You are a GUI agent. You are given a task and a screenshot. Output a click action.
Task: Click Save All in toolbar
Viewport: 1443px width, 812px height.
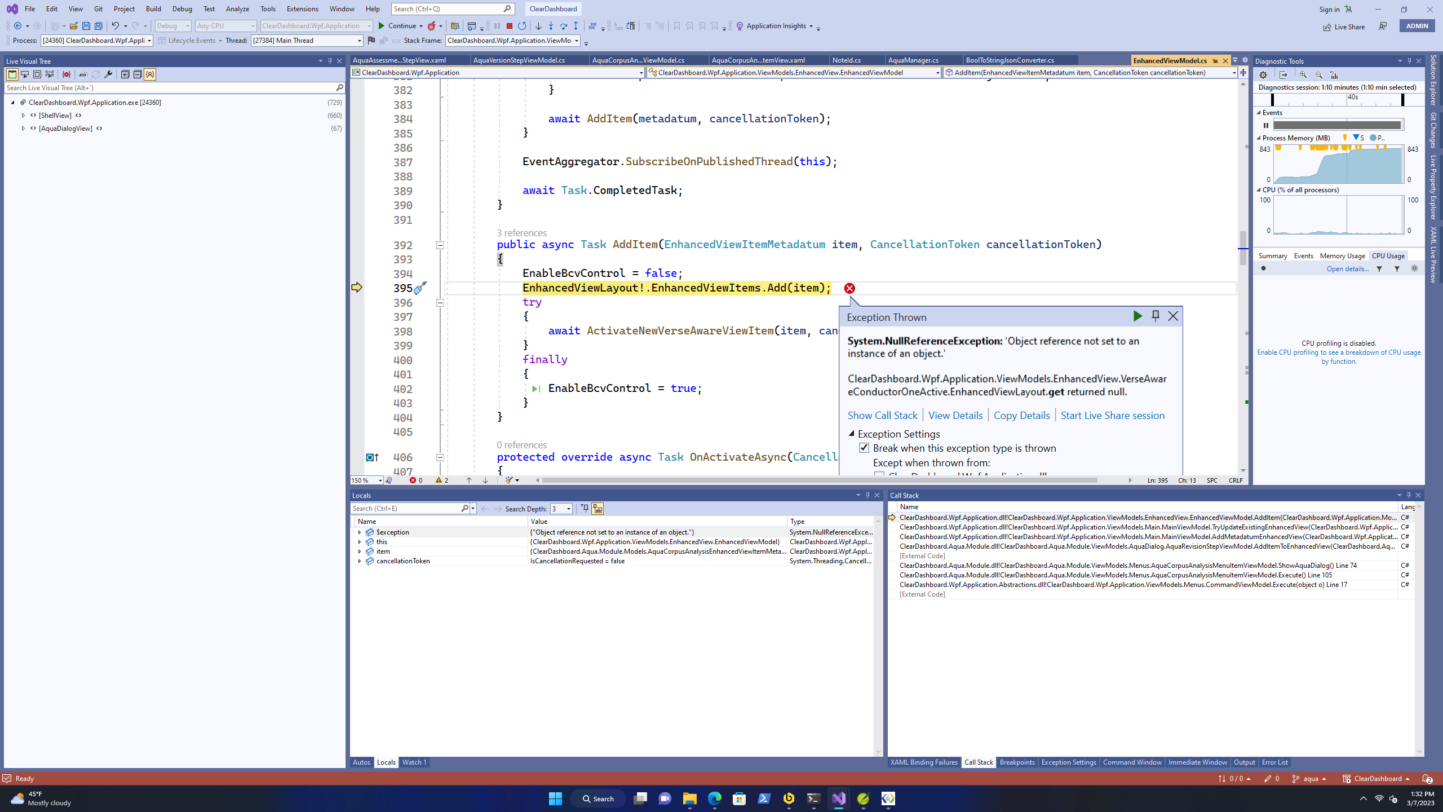[x=98, y=26]
